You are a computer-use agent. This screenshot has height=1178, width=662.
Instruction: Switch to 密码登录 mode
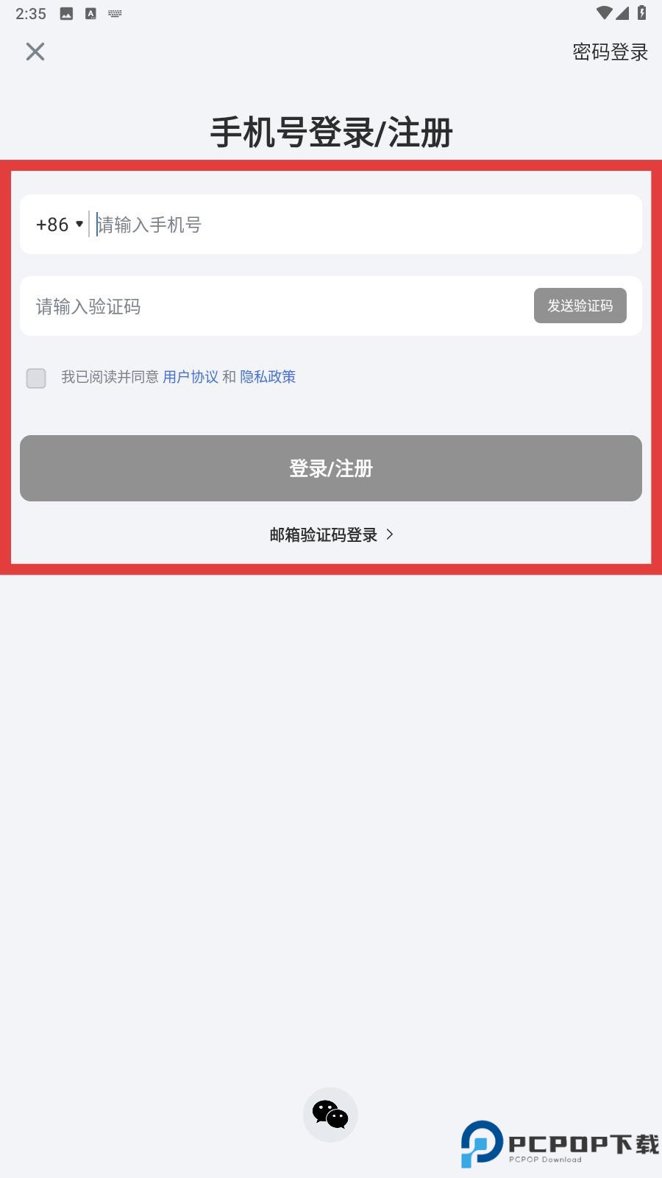611,52
